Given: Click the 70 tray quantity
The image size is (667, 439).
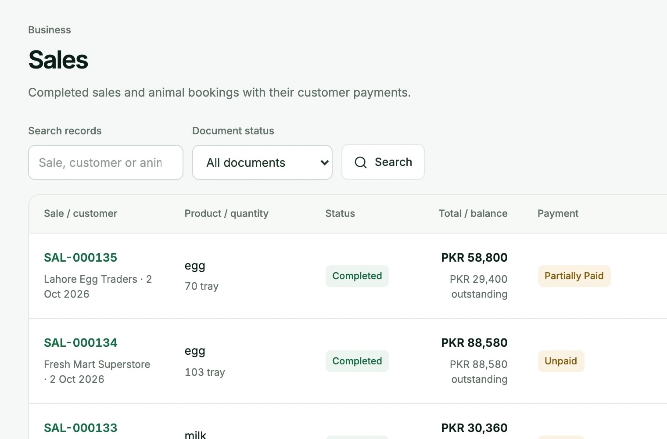Looking at the screenshot, I should pos(201,286).
